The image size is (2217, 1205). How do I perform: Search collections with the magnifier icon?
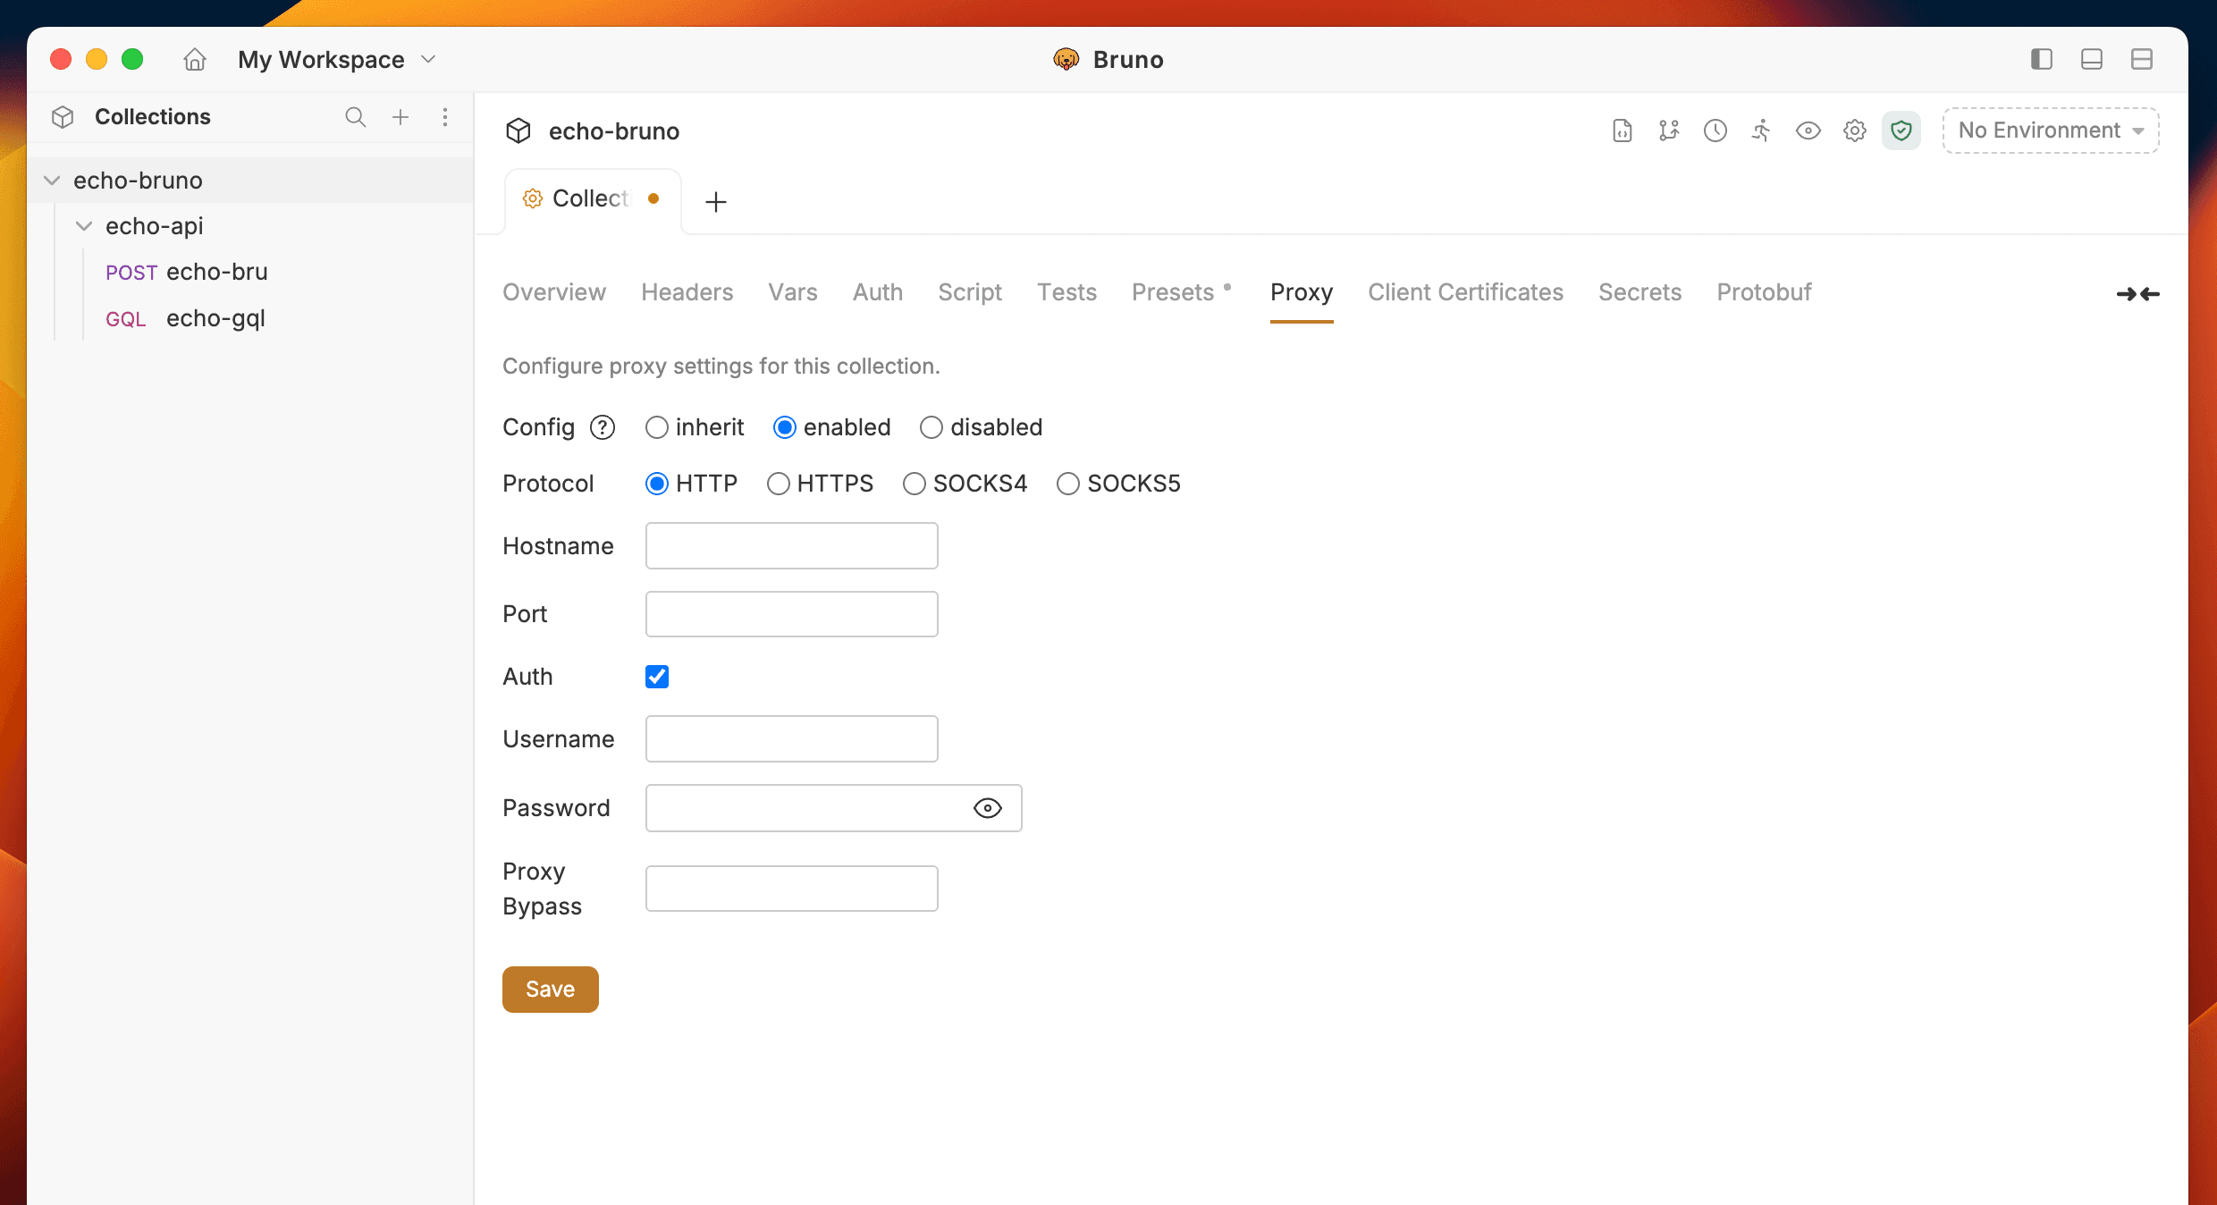click(x=355, y=117)
